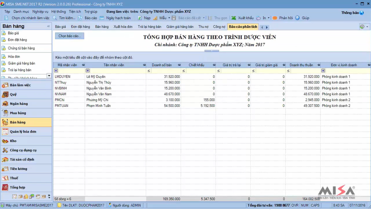This screenshot has width=371, height=210.
Task: Open the Công cụ dụng cụ module
Action: 26,150
